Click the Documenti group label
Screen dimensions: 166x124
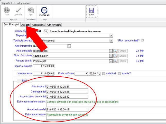click(31, 19)
